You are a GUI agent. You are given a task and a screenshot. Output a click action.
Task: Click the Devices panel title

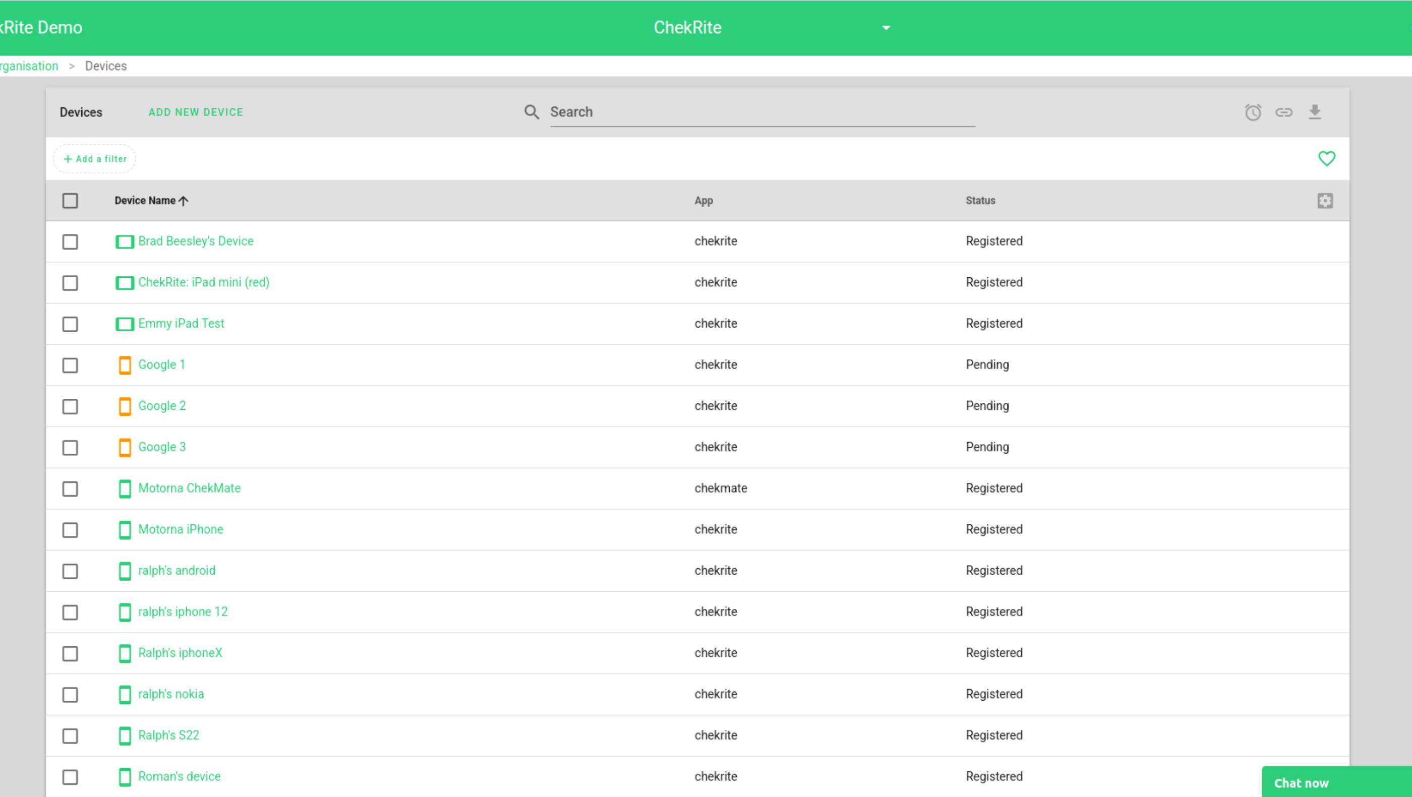pyautogui.click(x=81, y=112)
